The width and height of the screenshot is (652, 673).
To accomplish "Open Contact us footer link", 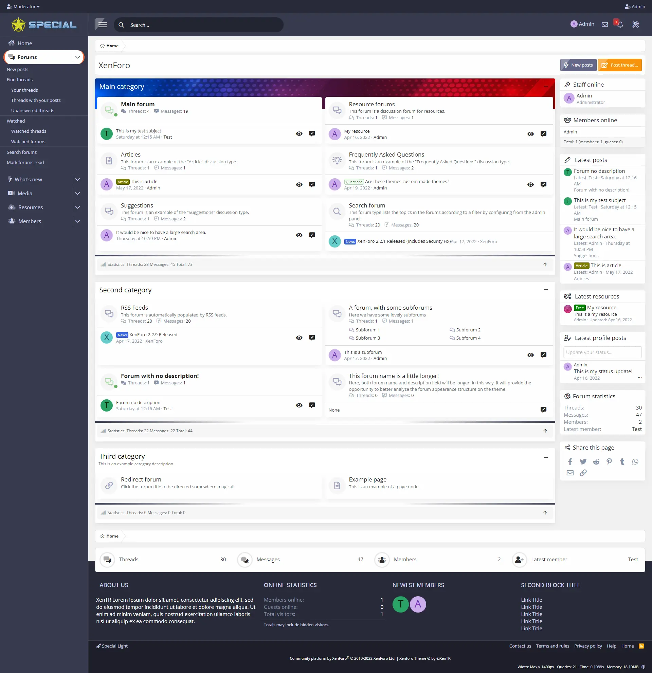I will coord(520,646).
